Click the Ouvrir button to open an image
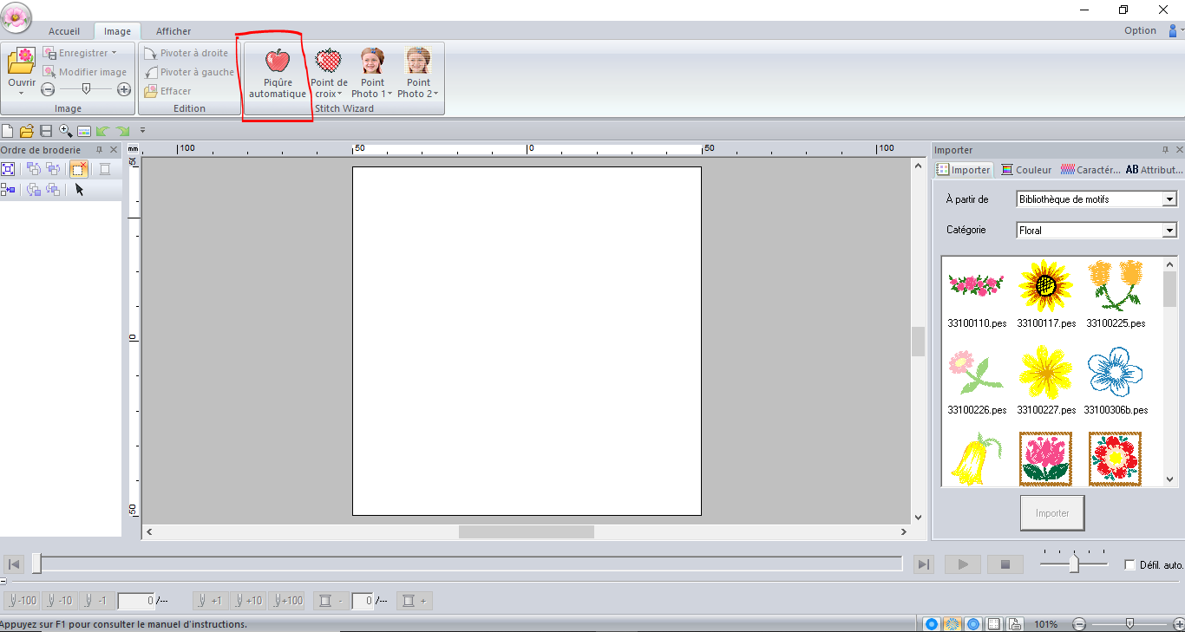This screenshot has height=632, width=1185. (x=22, y=71)
